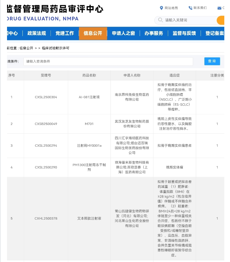230x262 pixels.
Task: Click acceptance number CXHL2500378
Action: (x=46, y=219)
